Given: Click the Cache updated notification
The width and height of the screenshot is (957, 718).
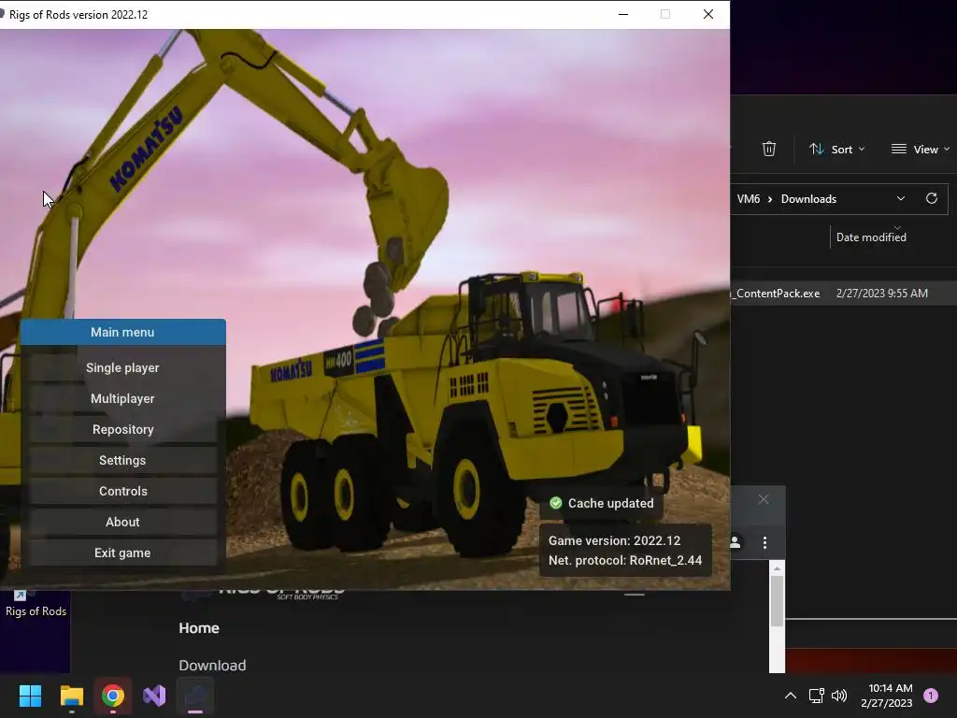Looking at the screenshot, I should [x=601, y=503].
